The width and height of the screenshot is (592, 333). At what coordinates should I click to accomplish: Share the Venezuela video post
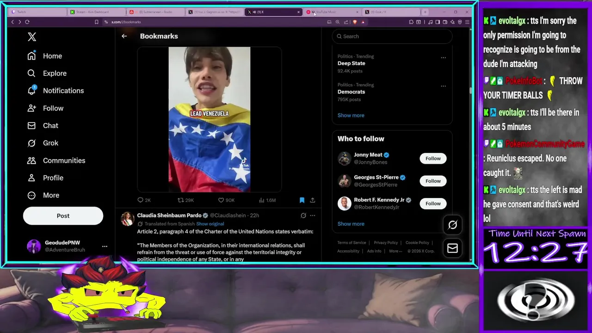(x=313, y=200)
